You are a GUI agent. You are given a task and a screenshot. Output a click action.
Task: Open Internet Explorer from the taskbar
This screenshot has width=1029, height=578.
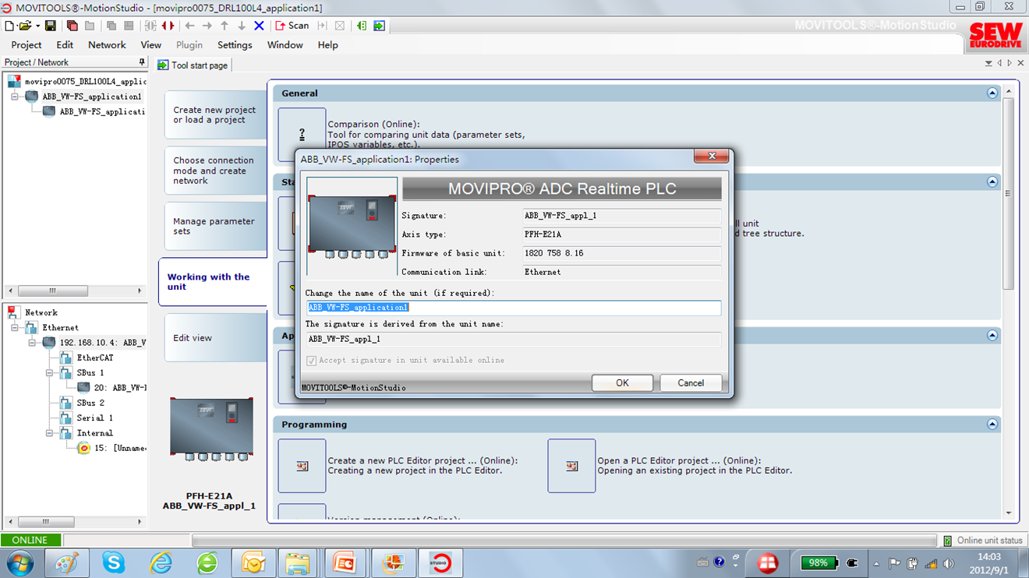(x=161, y=562)
